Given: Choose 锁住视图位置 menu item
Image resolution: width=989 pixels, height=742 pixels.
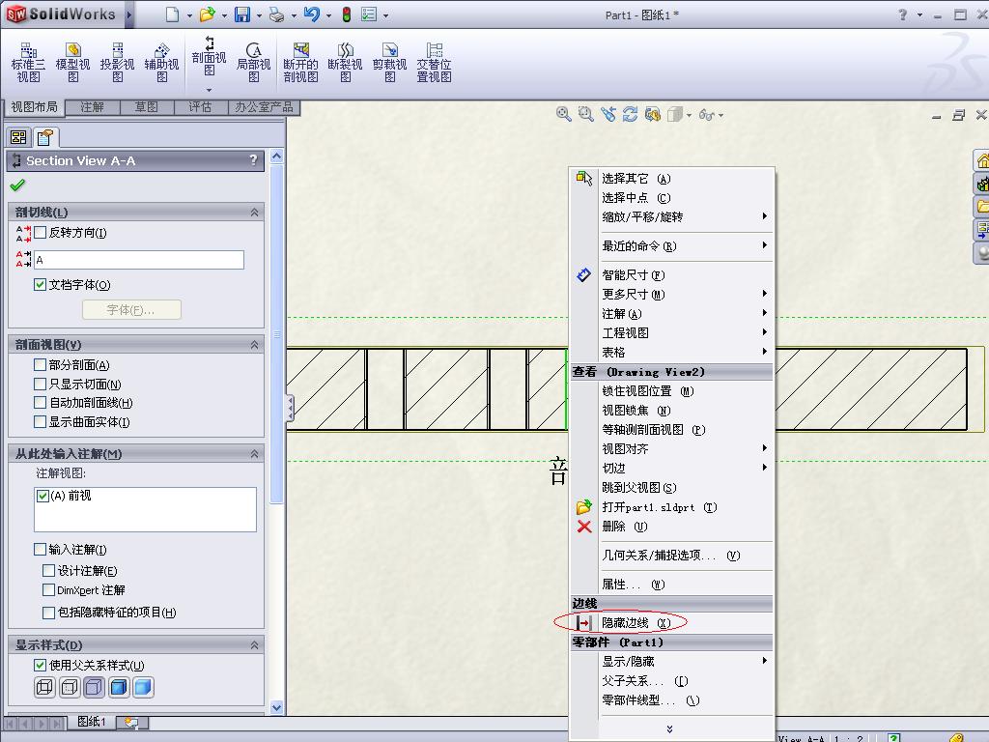Looking at the screenshot, I should point(672,391).
